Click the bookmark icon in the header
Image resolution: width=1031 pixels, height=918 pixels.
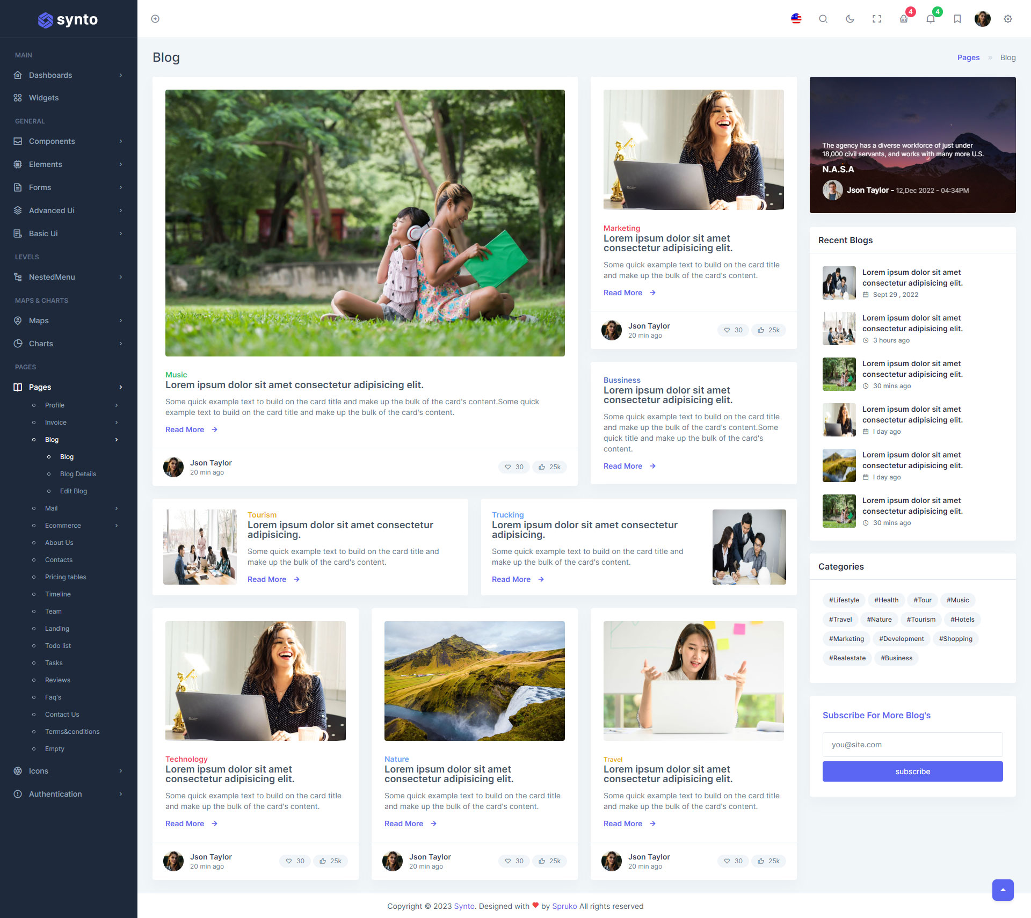957,19
